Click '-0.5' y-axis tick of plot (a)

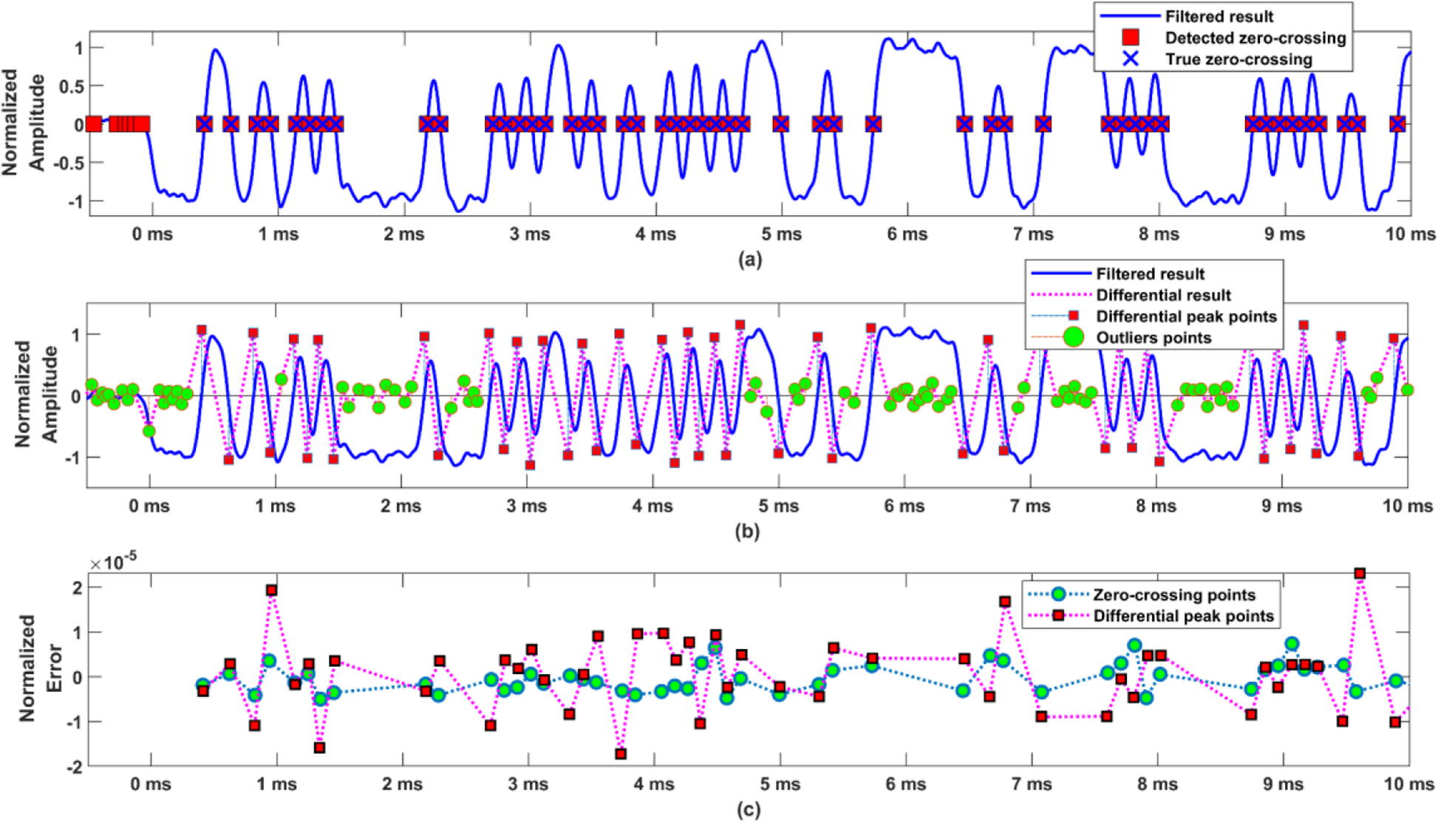[69, 163]
